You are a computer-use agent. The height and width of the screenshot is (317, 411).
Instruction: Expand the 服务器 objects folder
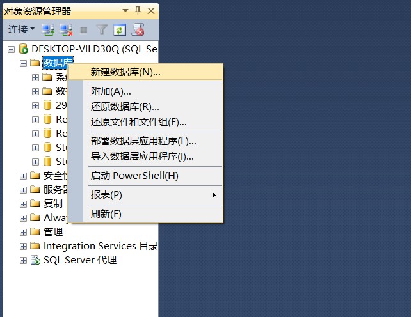point(23,190)
